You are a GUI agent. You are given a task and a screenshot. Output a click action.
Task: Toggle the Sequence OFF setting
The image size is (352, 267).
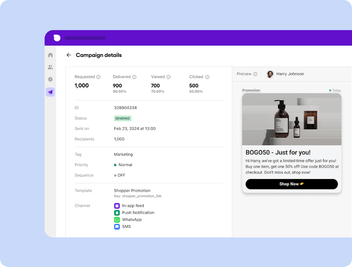121,175
